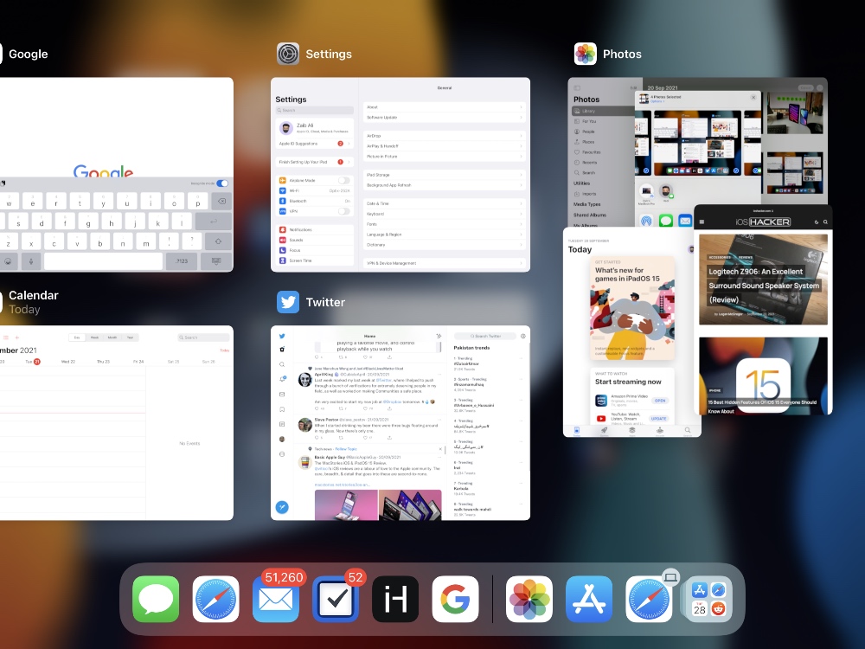Tap Photos flower icon above Photos card
Image resolution: width=865 pixels, height=649 pixels.
pyautogui.click(x=586, y=54)
